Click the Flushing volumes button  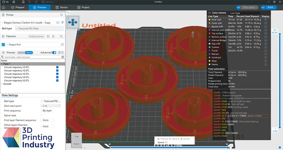36,36
